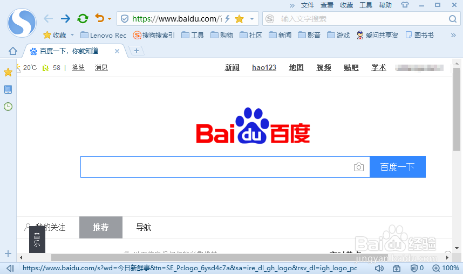Open the 帮助 menu
Viewport: 463px width, 274px height.
click(385, 5)
